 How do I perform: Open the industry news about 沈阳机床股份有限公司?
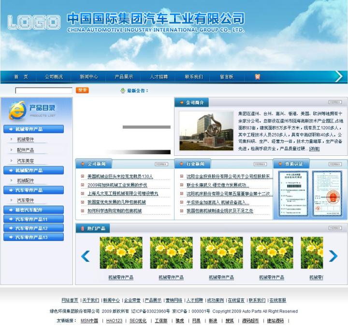[x=230, y=194]
